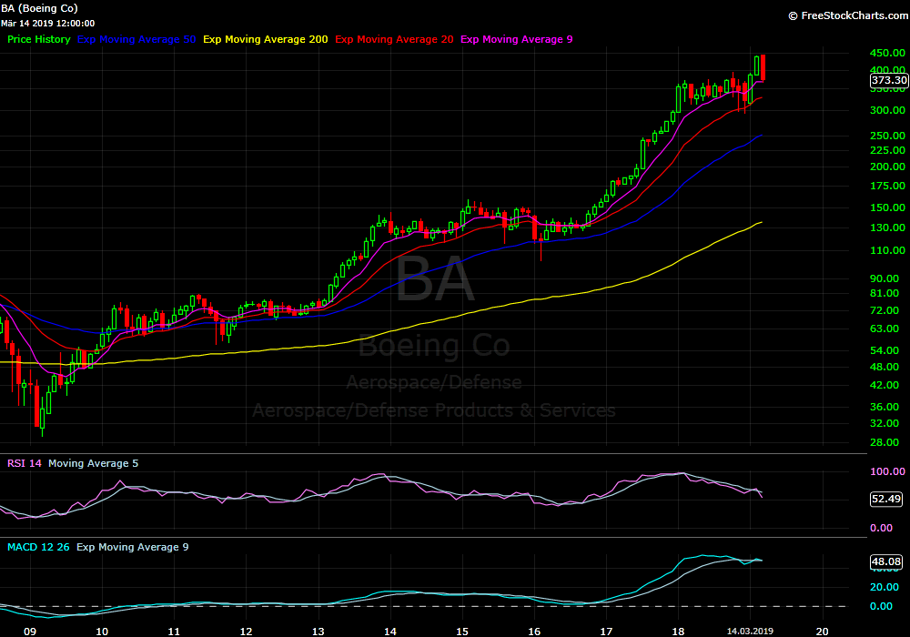Screen dimensions: 910x637
Task: Select the MACD Exp Moving Average 9 label
Action: click(x=132, y=547)
